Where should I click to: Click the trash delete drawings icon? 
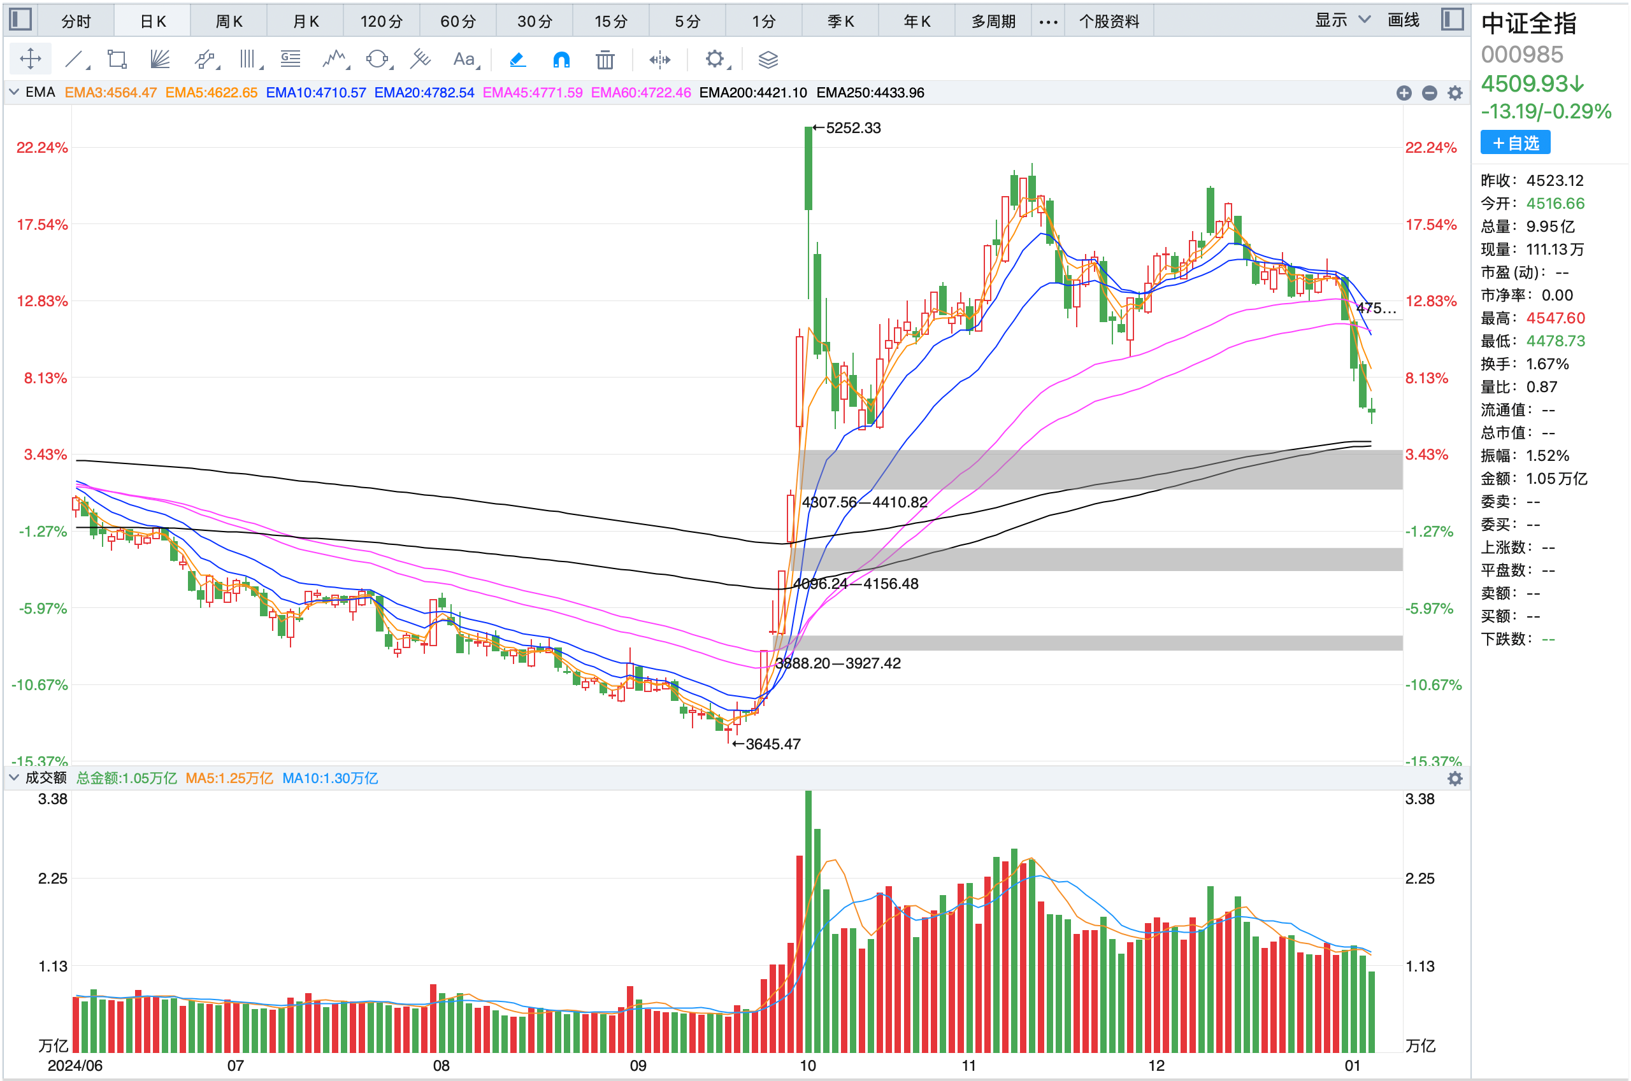(x=605, y=60)
